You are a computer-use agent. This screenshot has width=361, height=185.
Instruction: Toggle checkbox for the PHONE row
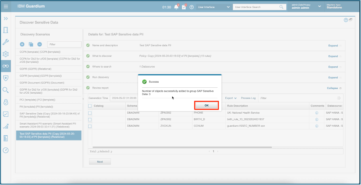tap(90, 113)
